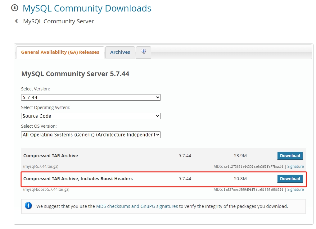Click the Compressed TAR Archive title text
Screen dimensions: 316x229
(x=51, y=156)
